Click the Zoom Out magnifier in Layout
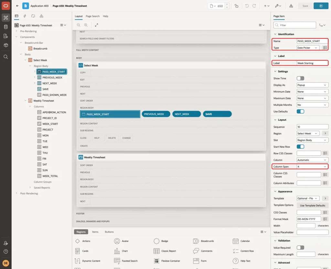331x269 pixels. [79, 25]
